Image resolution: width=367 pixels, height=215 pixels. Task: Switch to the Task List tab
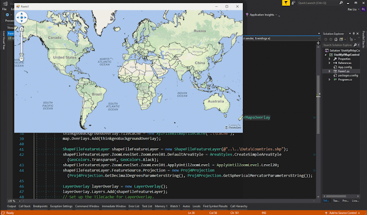point(147,206)
